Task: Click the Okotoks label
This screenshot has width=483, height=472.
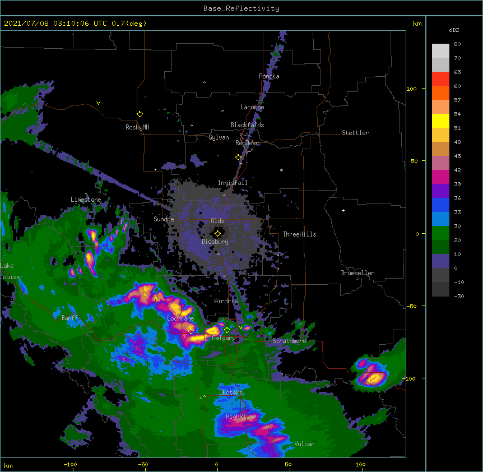Action: [231, 392]
